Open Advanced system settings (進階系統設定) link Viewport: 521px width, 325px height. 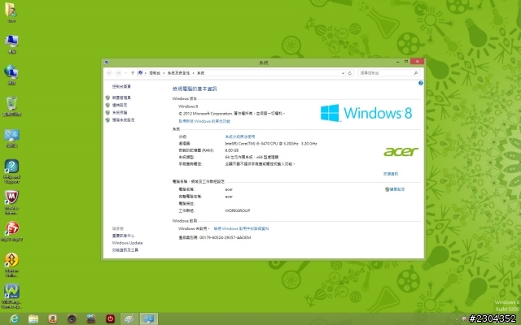[123, 120]
